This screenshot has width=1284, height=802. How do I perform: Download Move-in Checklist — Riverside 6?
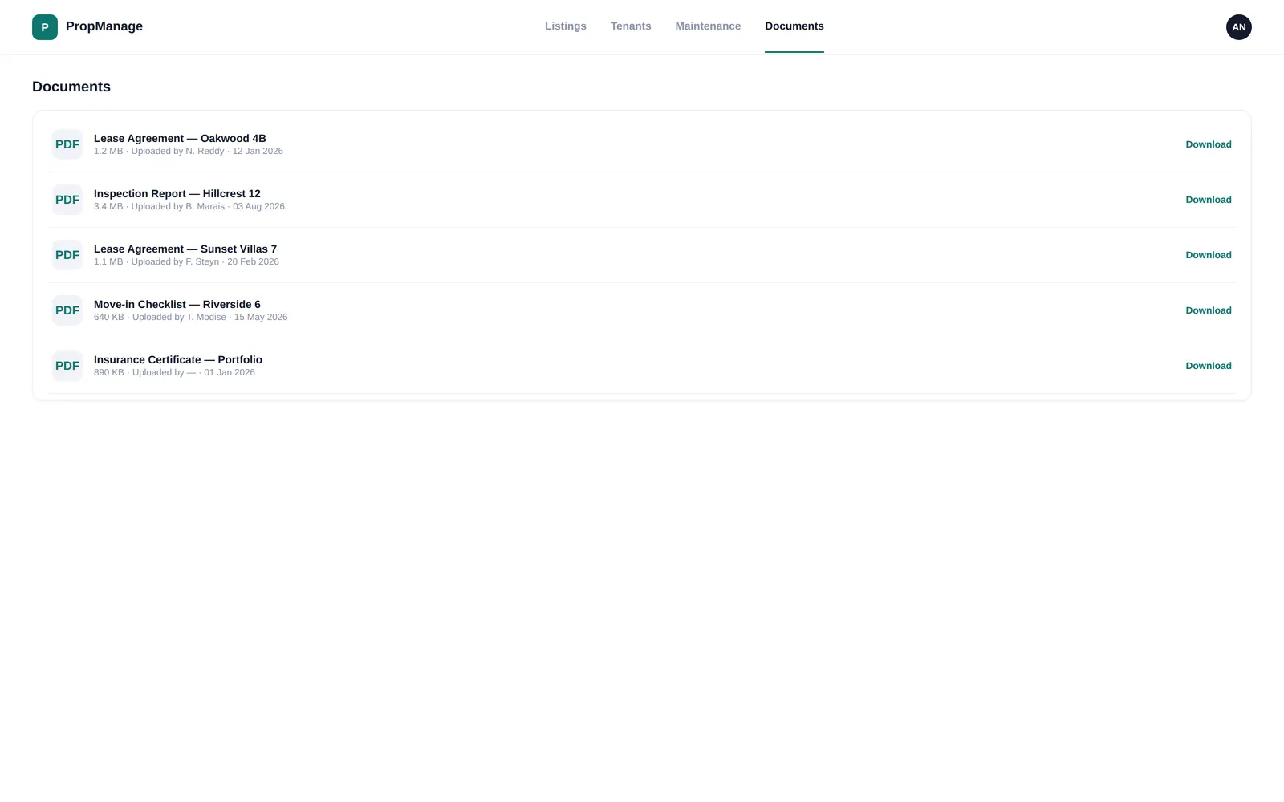pos(1209,310)
